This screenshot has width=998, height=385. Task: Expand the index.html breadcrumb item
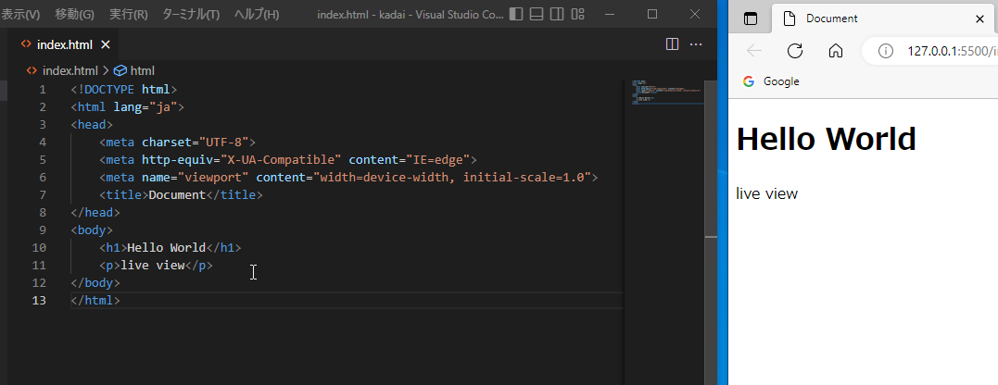pos(69,70)
